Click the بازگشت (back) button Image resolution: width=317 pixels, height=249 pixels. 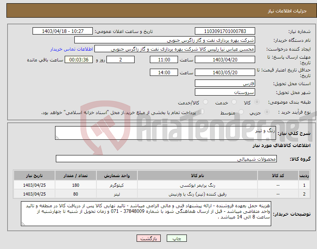149,238
